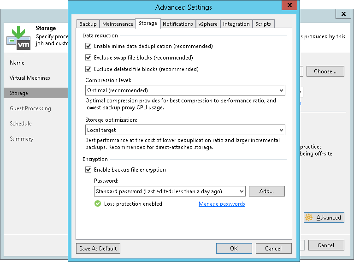Select Virtual Machines wizard step

(30, 78)
